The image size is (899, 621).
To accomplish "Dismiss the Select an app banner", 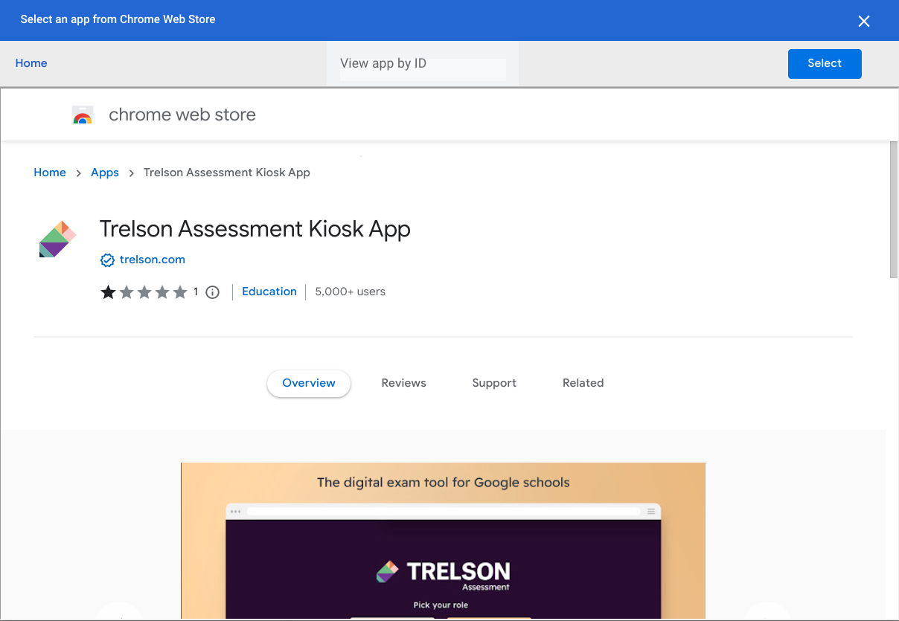I will tap(864, 21).
